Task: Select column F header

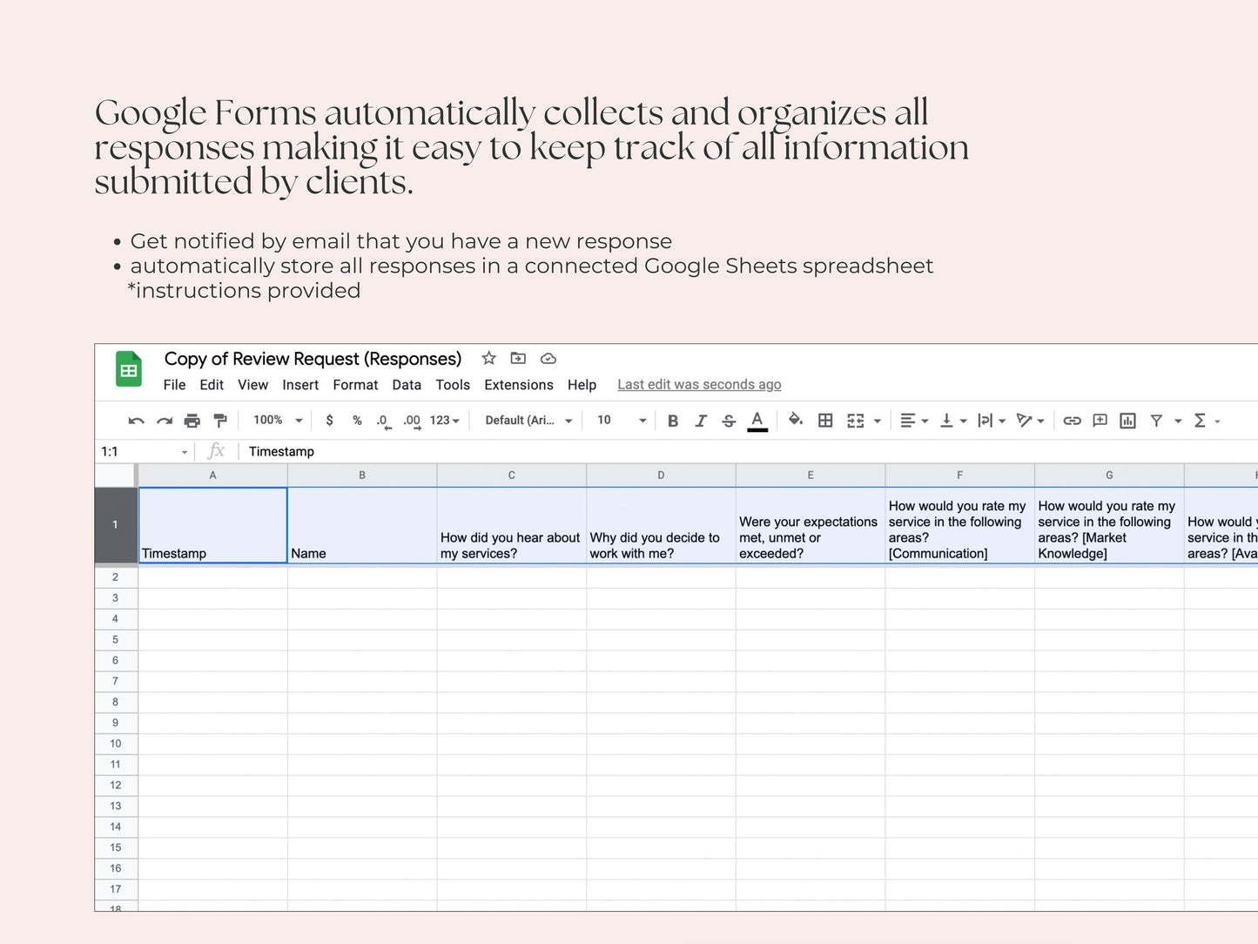Action: [x=959, y=475]
